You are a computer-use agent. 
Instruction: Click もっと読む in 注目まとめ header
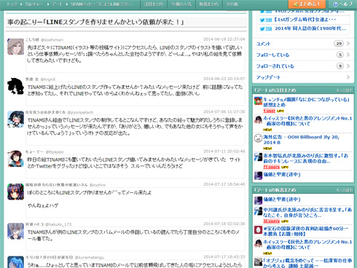click(345, 90)
